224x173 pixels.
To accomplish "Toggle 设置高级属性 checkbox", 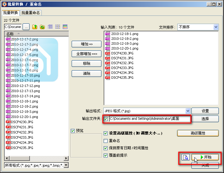I will tap(105, 133).
